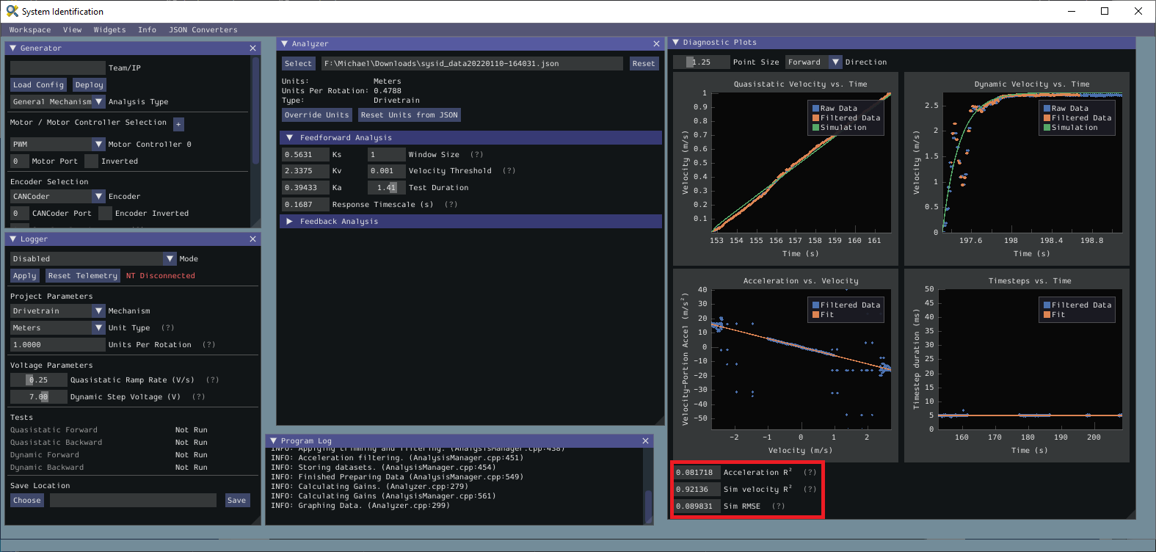Click the CANCoder Port input field

[20, 214]
